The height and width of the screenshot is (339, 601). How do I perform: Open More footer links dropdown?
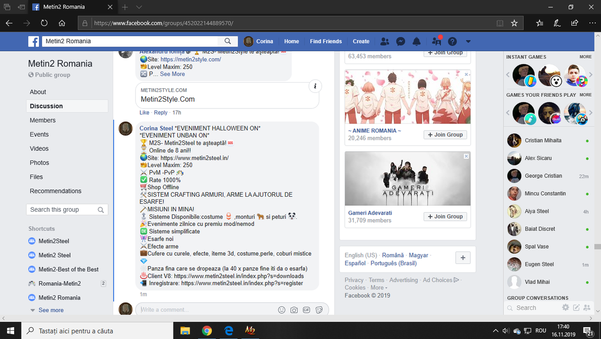[379, 288]
